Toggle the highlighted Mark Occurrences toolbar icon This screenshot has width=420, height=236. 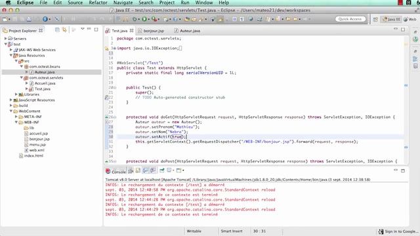tap(220, 19)
